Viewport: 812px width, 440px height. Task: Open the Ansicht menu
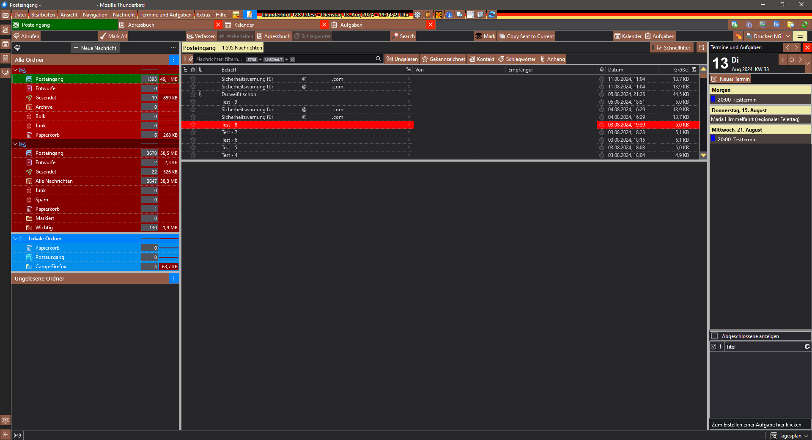pyautogui.click(x=69, y=15)
